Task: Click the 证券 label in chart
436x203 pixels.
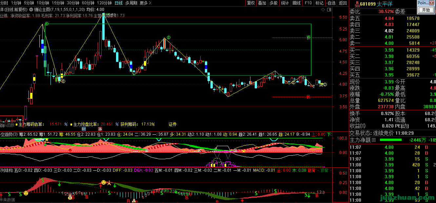Action: click(172, 124)
